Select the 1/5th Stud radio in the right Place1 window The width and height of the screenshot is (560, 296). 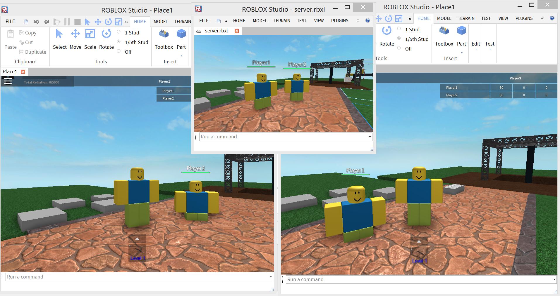pyautogui.click(x=399, y=38)
